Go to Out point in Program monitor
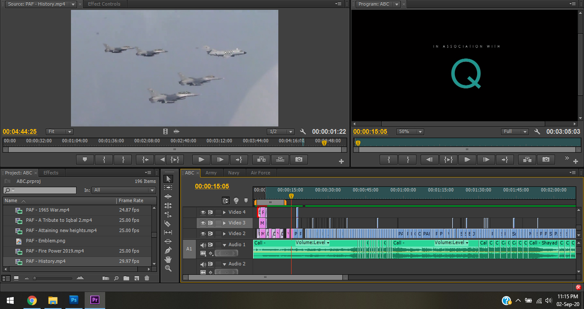Image resolution: width=584 pixels, height=309 pixels. (x=505, y=159)
